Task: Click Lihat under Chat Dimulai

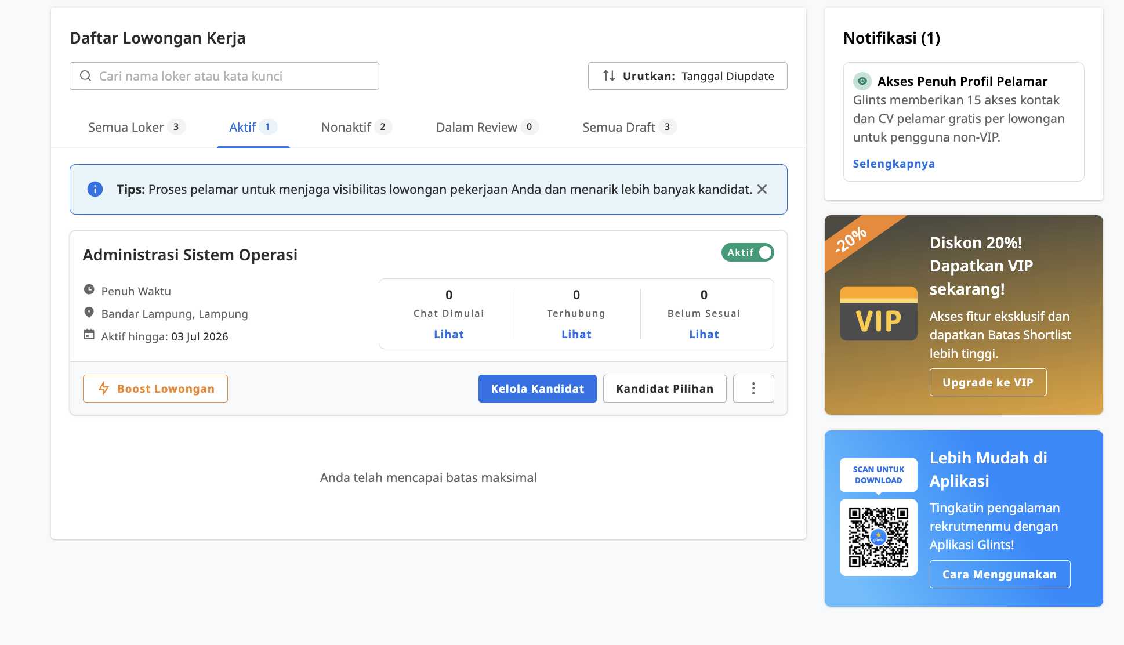Action: pos(449,334)
